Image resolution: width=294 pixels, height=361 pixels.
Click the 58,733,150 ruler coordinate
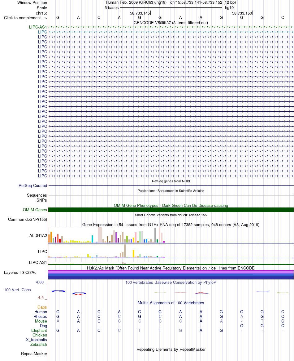coord(242,13)
